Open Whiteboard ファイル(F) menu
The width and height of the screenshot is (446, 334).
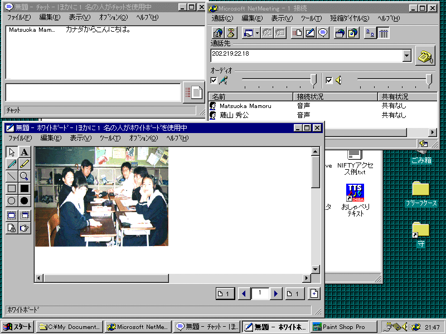20,138
